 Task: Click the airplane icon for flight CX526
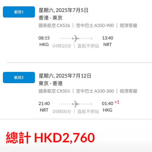[x=76, y=39]
